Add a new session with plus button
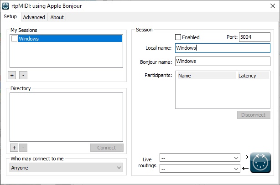This screenshot has width=280, height=185. click(x=12, y=75)
